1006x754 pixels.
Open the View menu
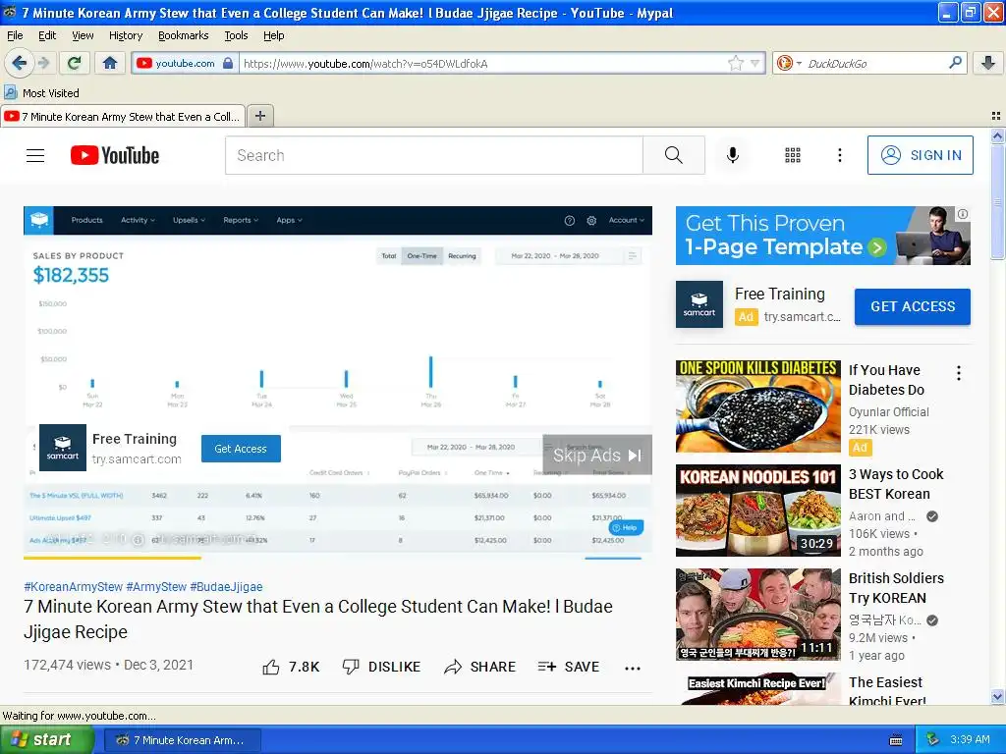[x=83, y=35]
